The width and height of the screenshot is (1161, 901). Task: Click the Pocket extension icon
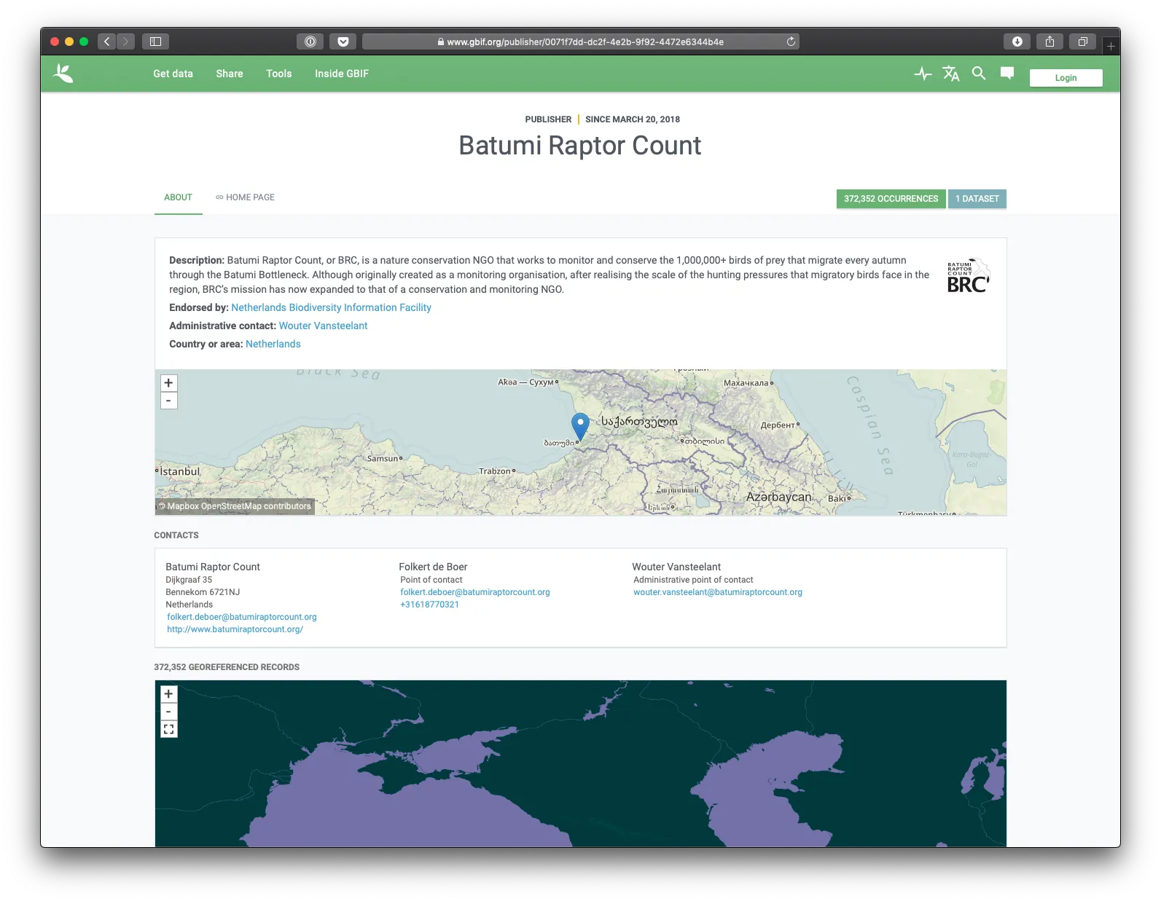(x=343, y=42)
